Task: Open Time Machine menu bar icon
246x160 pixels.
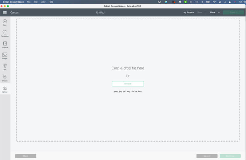Action: click(x=196, y=2)
